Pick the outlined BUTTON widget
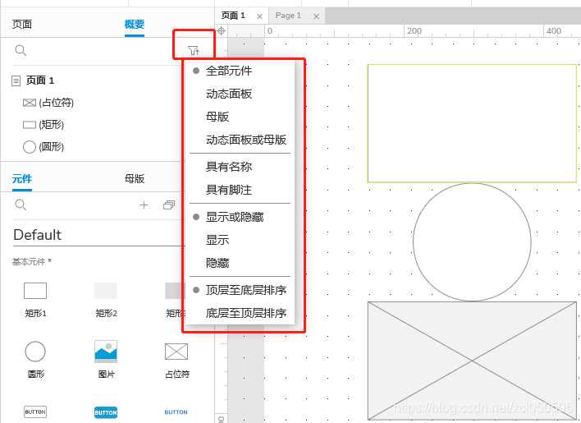The width and height of the screenshot is (581, 423). 35,412
